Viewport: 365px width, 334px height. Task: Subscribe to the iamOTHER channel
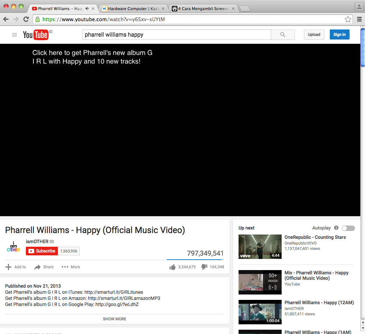pos(42,251)
